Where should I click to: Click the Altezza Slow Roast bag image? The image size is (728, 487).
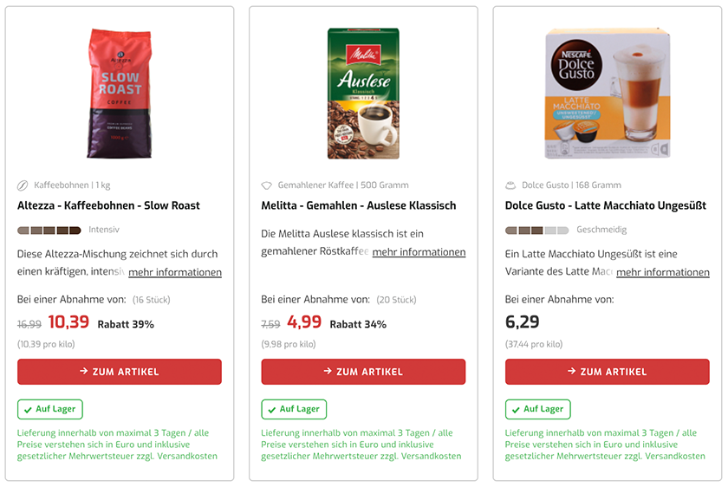click(120, 94)
